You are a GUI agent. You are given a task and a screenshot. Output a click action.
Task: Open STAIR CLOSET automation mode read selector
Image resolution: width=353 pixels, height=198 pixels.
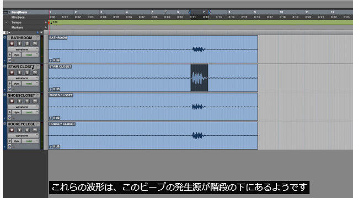coord(30,84)
